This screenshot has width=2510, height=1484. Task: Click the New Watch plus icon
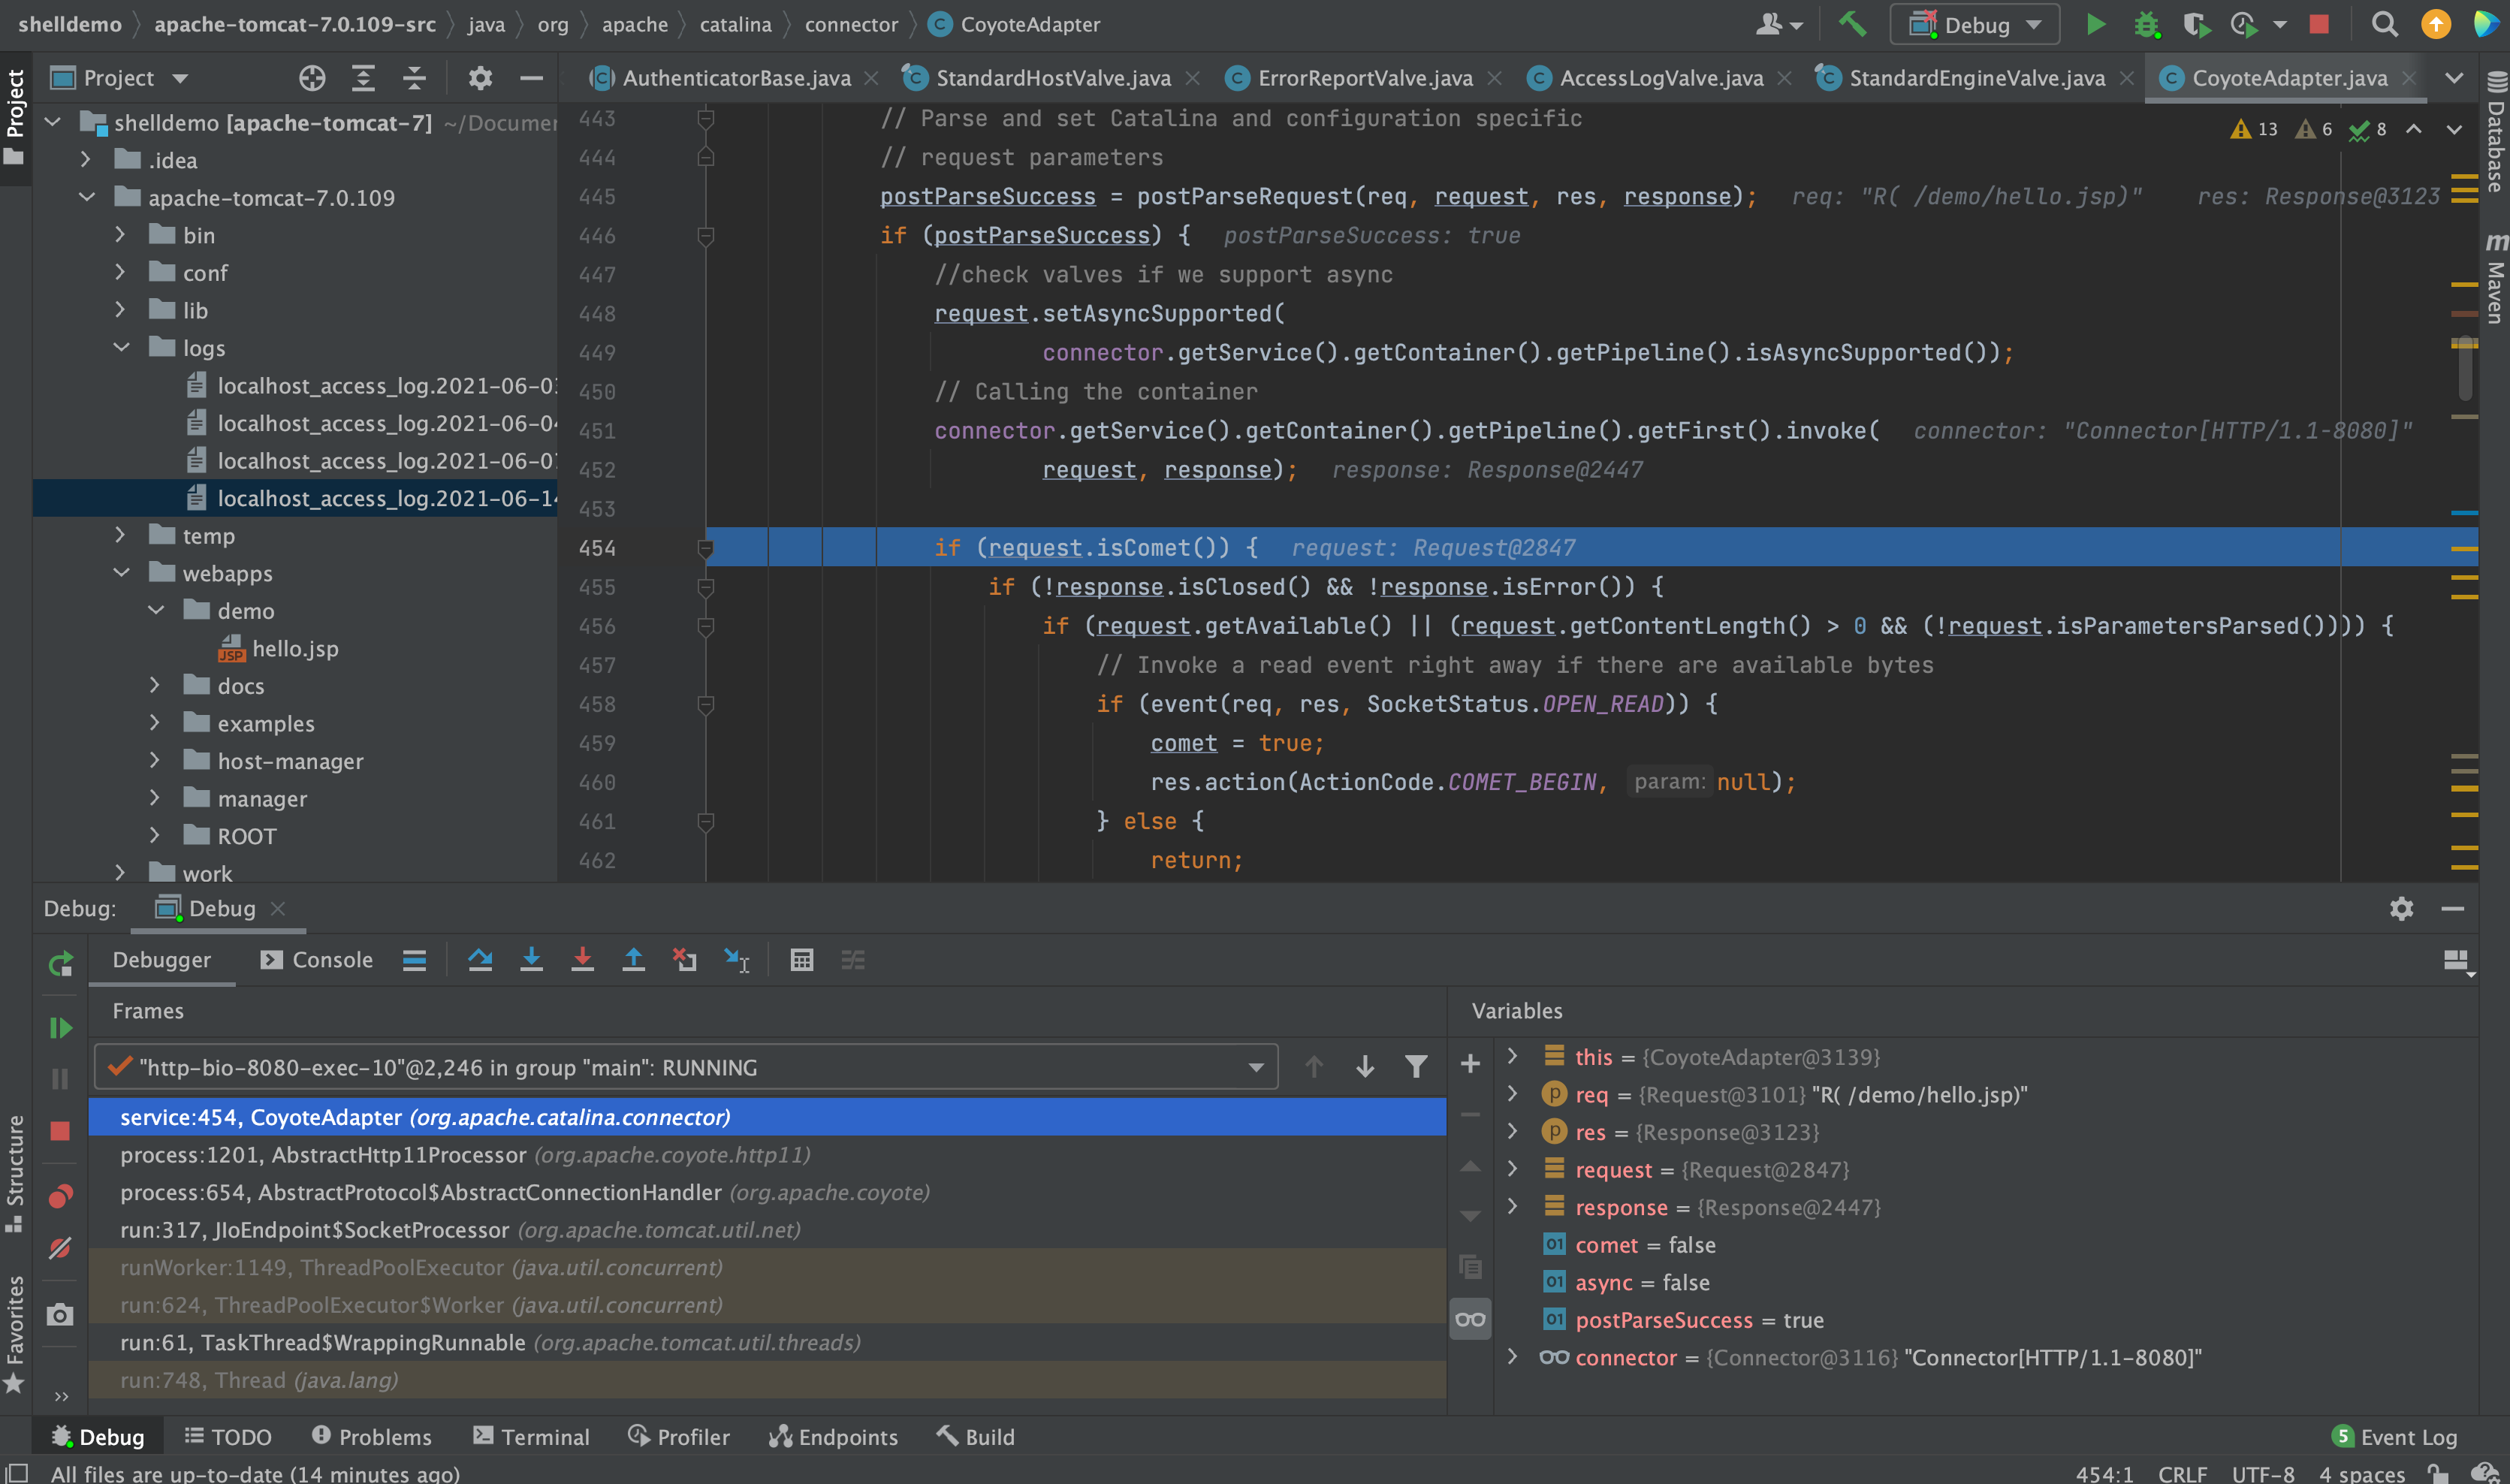click(1470, 1064)
